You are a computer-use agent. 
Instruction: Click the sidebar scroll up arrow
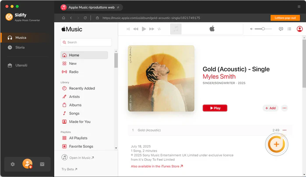116,51
